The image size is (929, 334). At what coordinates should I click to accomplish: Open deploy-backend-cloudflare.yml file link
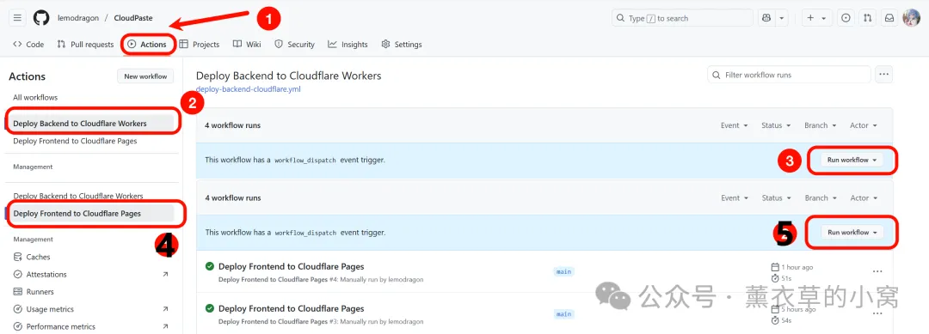(249, 89)
